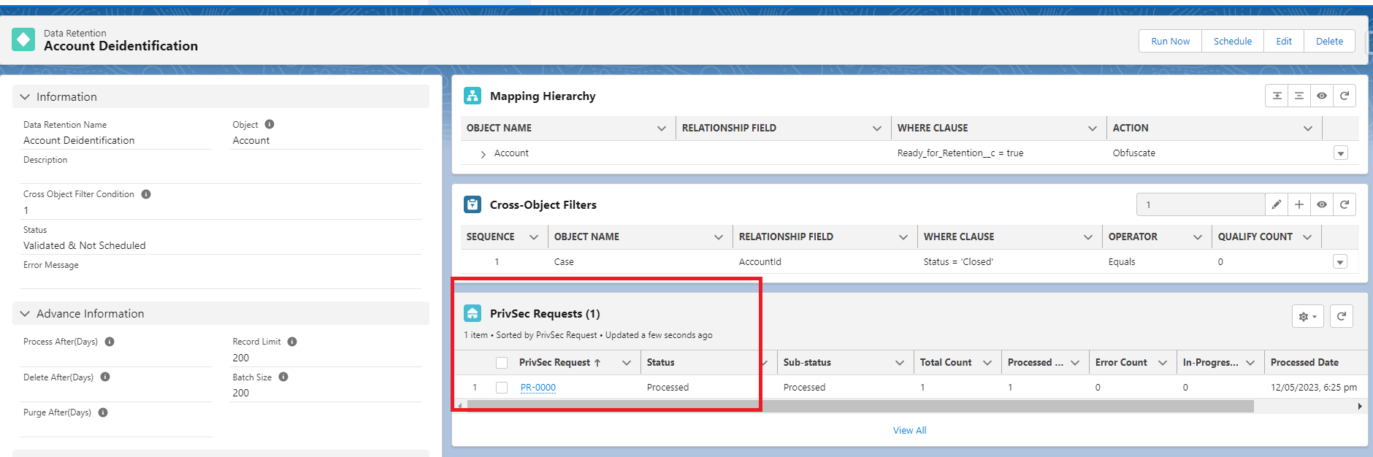The height and width of the screenshot is (457, 1373).
Task: Collapse all rows in Mapping Hierarchy
Action: 1299,96
